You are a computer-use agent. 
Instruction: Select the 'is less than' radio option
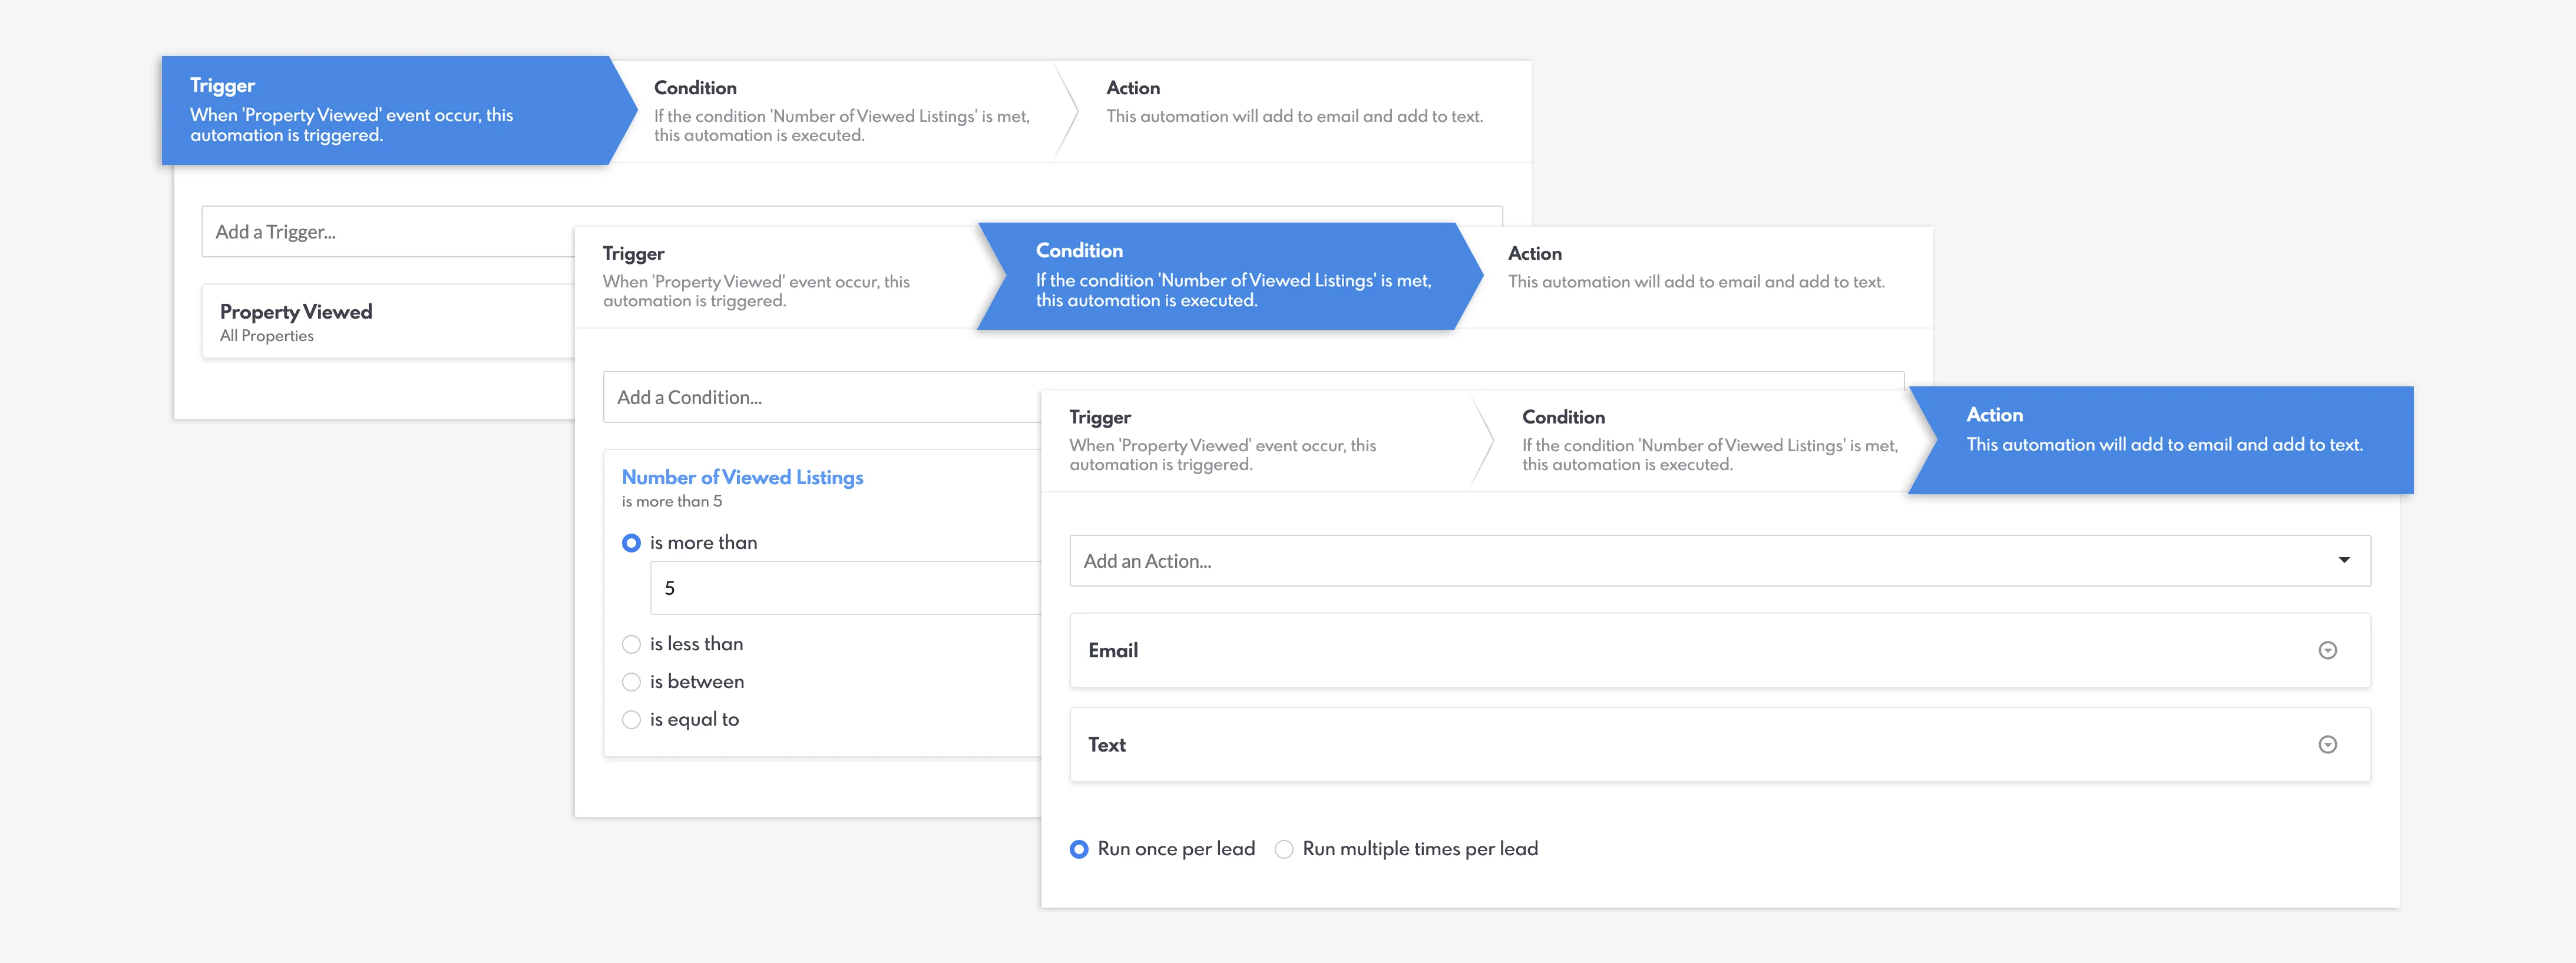pyautogui.click(x=631, y=644)
